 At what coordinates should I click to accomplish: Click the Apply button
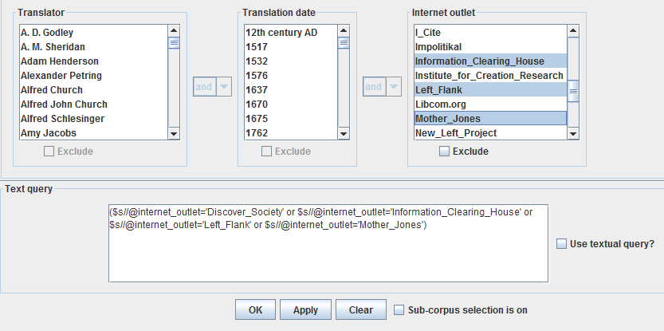[305, 309]
